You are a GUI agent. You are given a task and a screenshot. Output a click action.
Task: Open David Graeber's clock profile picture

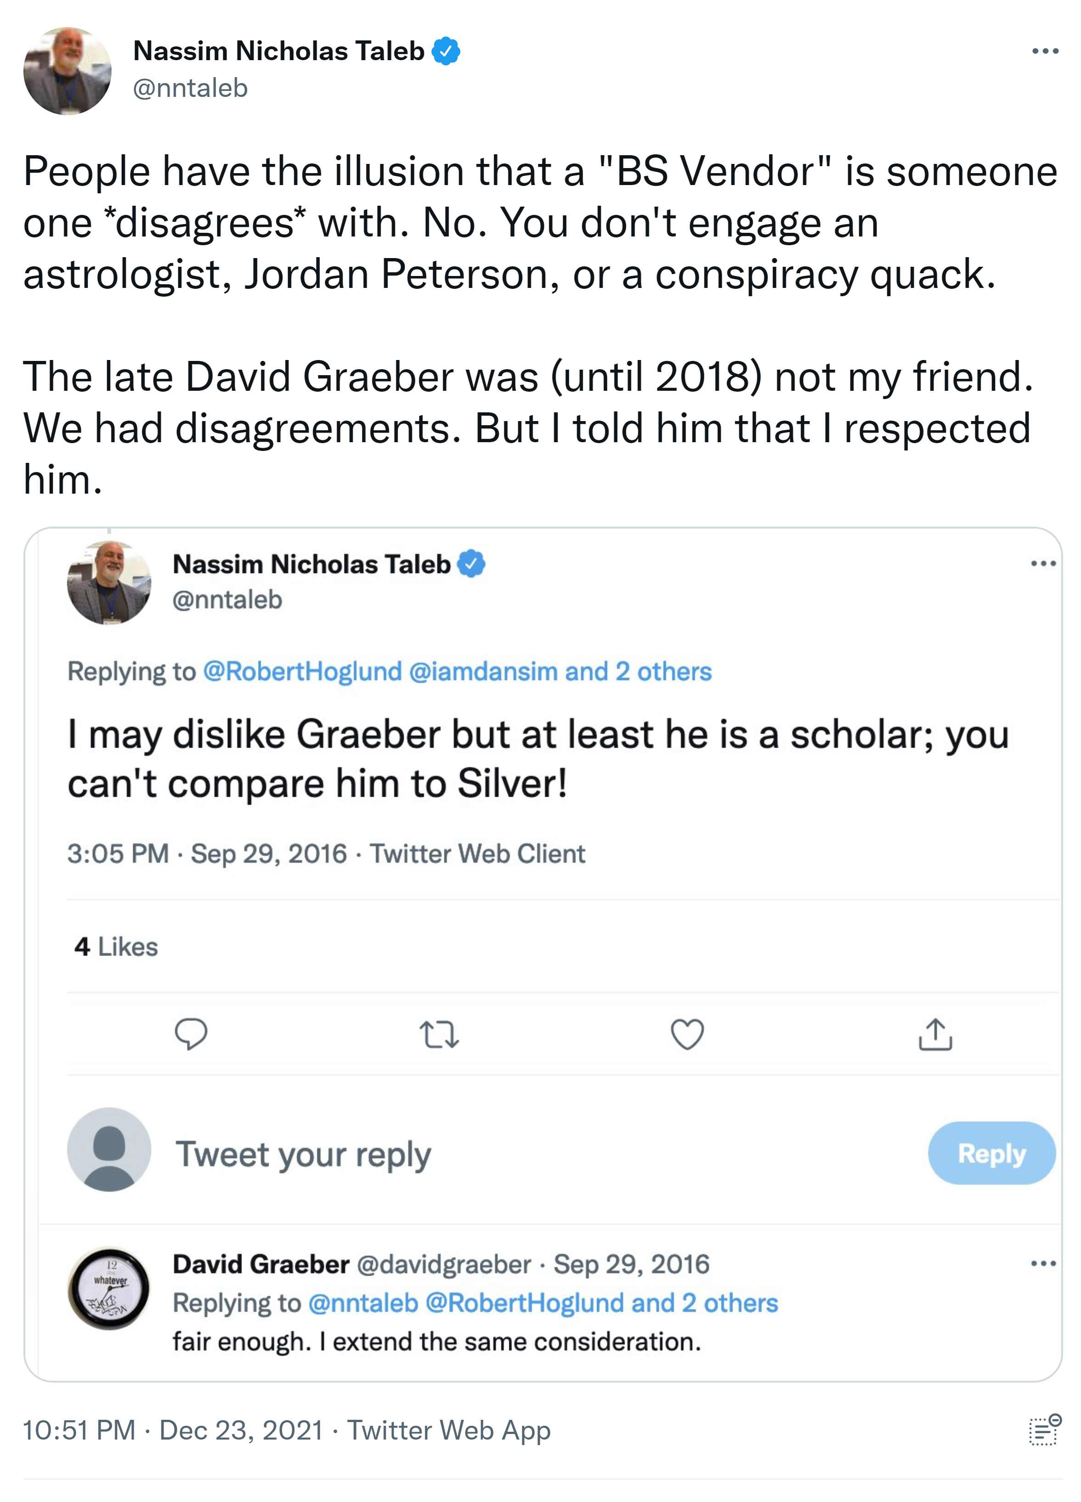[x=109, y=1289]
